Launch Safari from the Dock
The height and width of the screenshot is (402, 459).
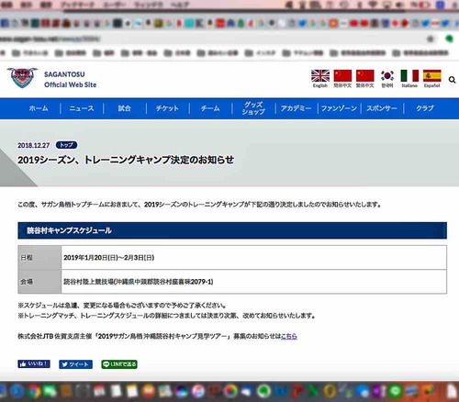pyautogui.click(x=17, y=391)
